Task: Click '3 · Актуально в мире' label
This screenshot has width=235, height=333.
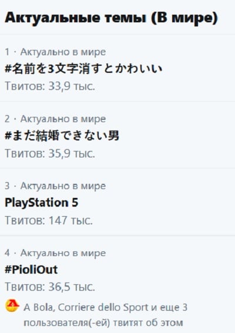Action: 55,186
